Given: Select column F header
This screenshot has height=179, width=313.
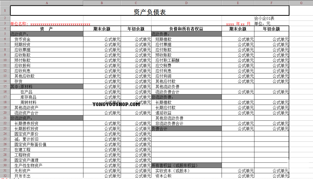Looking at the screenshot, I should click(x=272, y=3).
